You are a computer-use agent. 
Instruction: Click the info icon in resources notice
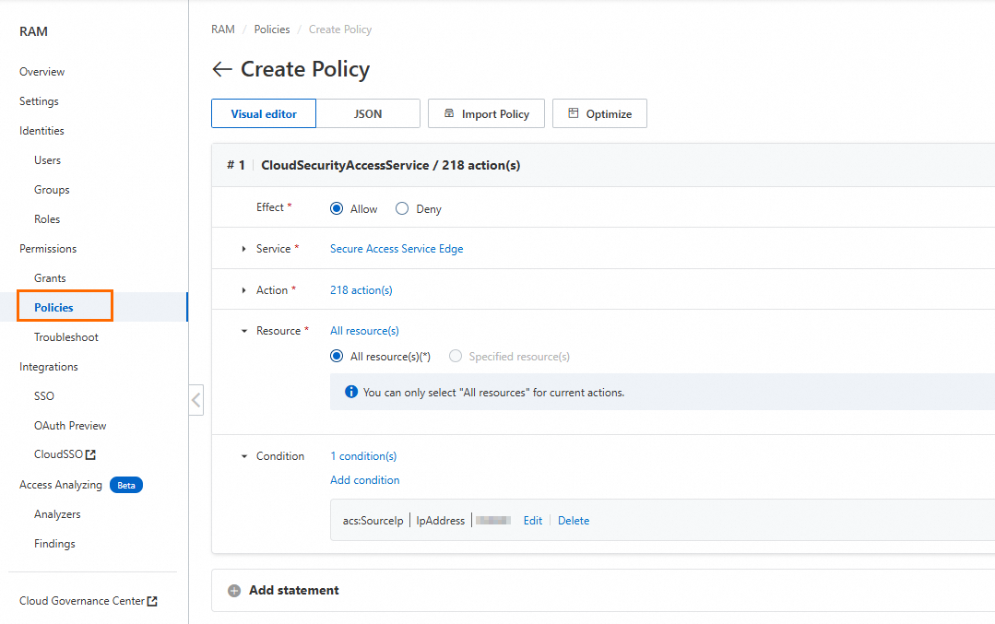[x=350, y=392]
